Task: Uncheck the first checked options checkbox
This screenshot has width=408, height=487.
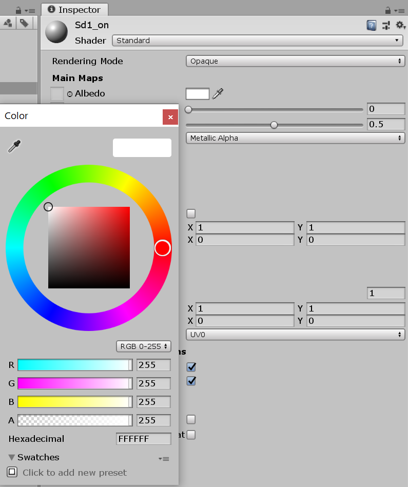Action: pyautogui.click(x=191, y=367)
